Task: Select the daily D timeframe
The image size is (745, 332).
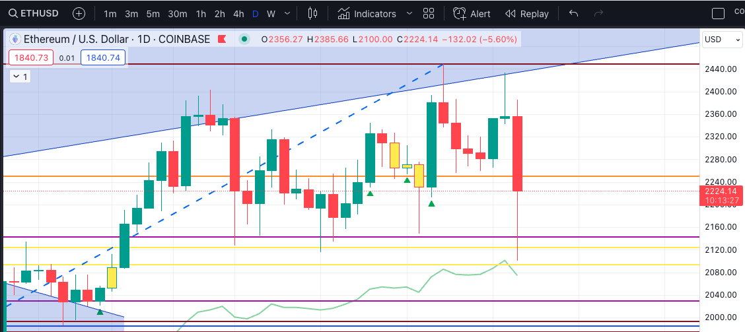Action: click(255, 14)
